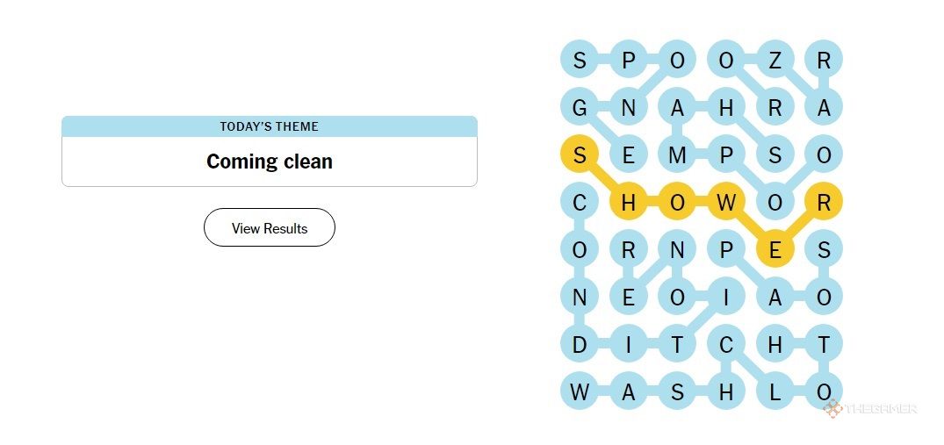Image resolution: width=944 pixels, height=445 pixels.
Task: Click the View Results button
Action: (x=269, y=228)
